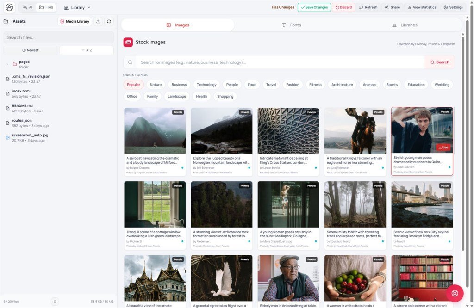Select Fashion quick topic
The height and width of the screenshot is (308, 474).
pyautogui.click(x=293, y=85)
